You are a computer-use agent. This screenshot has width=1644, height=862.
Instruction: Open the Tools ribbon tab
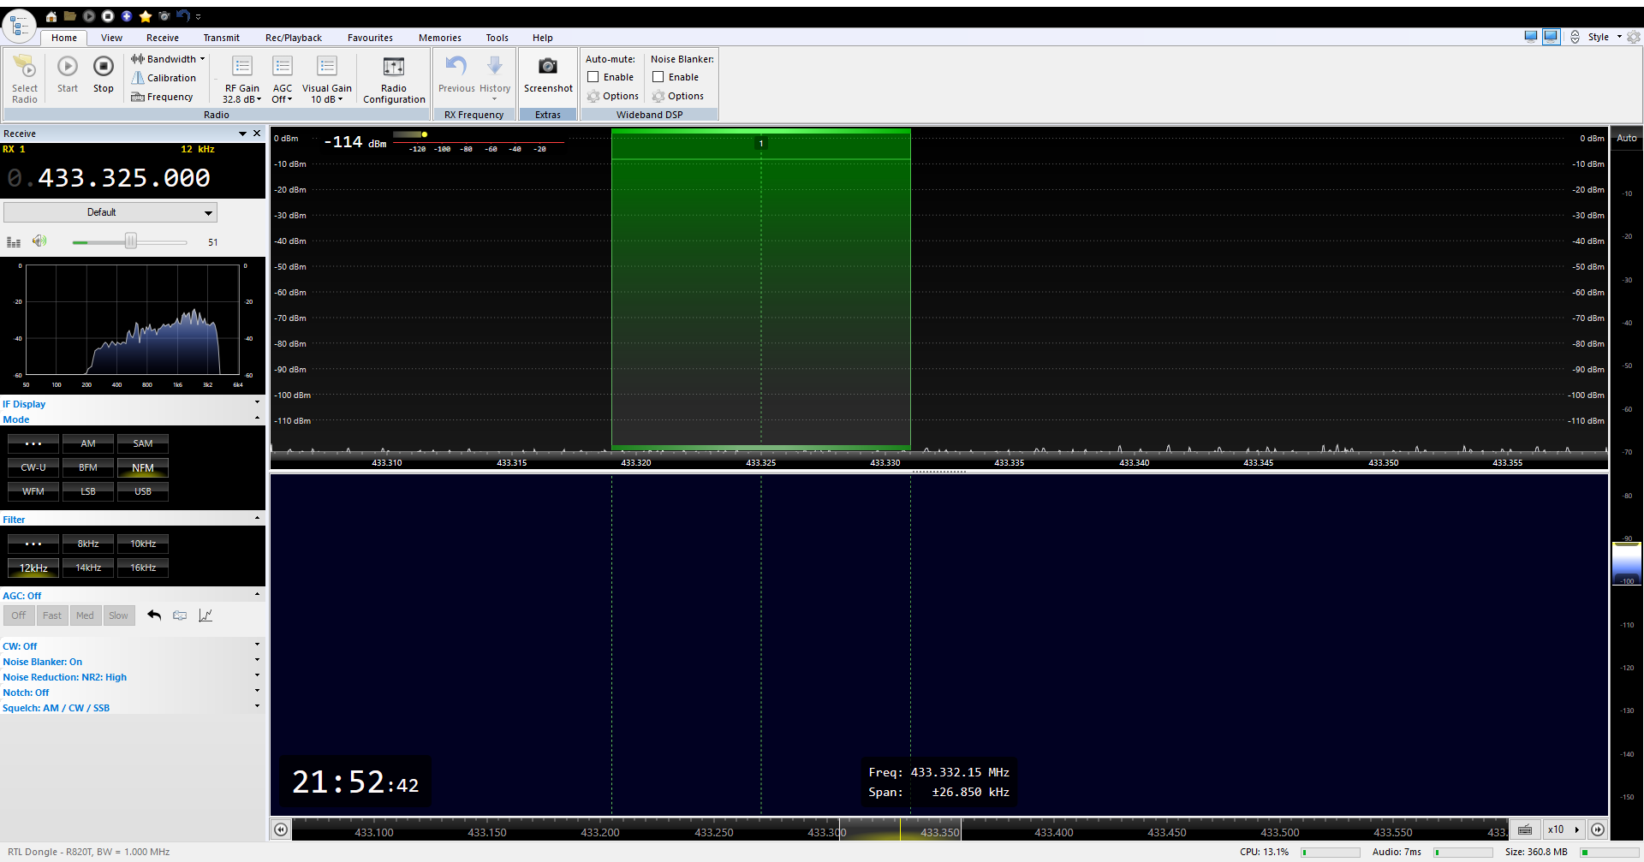pos(497,38)
